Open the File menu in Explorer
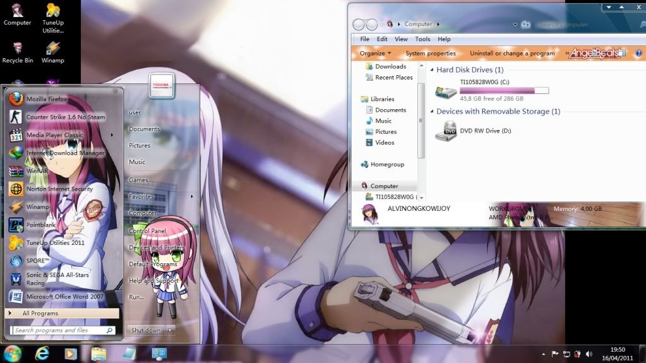 tap(364, 39)
